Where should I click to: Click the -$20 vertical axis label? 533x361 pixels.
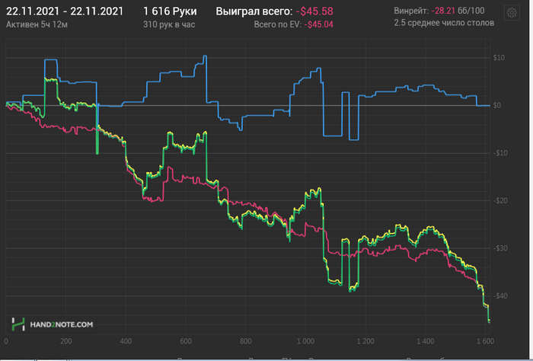[x=499, y=200]
